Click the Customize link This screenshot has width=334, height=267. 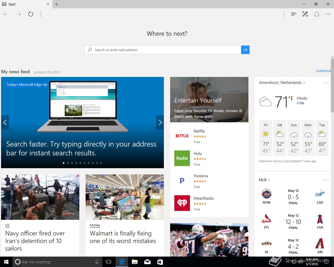323,71
